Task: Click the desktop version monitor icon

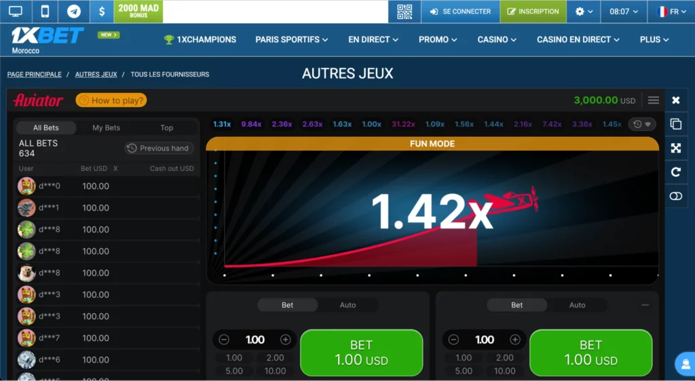Action: point(16,12)
